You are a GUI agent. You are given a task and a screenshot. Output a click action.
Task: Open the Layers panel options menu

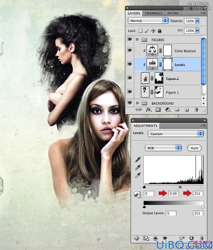(203, 13)
